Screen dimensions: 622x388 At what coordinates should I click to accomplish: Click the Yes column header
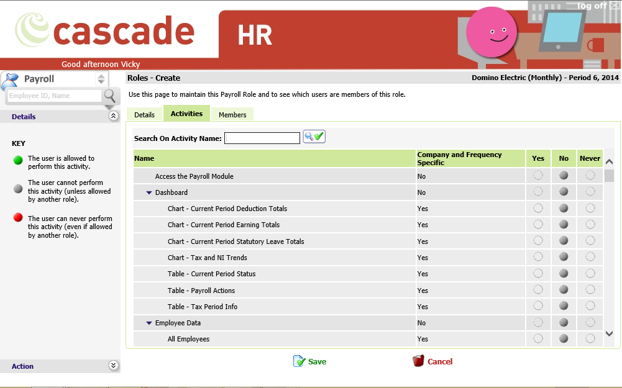[x=538, y=158]
